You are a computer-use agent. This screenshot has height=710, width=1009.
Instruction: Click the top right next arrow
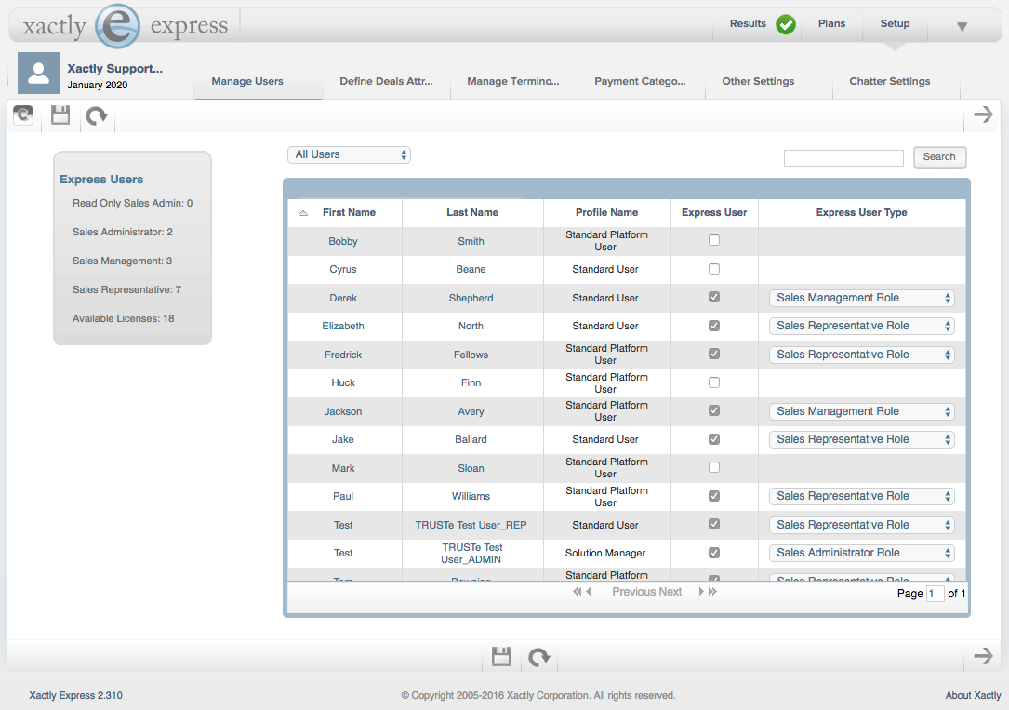(983, 114)
